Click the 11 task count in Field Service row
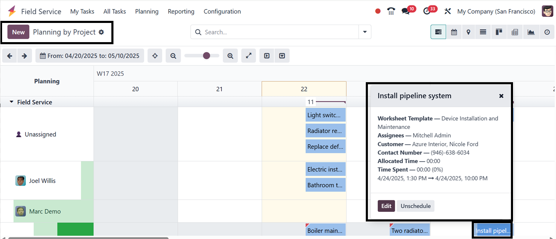Image resolution: width=556 pixels, height=239 pixels. click(x=310, y=102)
